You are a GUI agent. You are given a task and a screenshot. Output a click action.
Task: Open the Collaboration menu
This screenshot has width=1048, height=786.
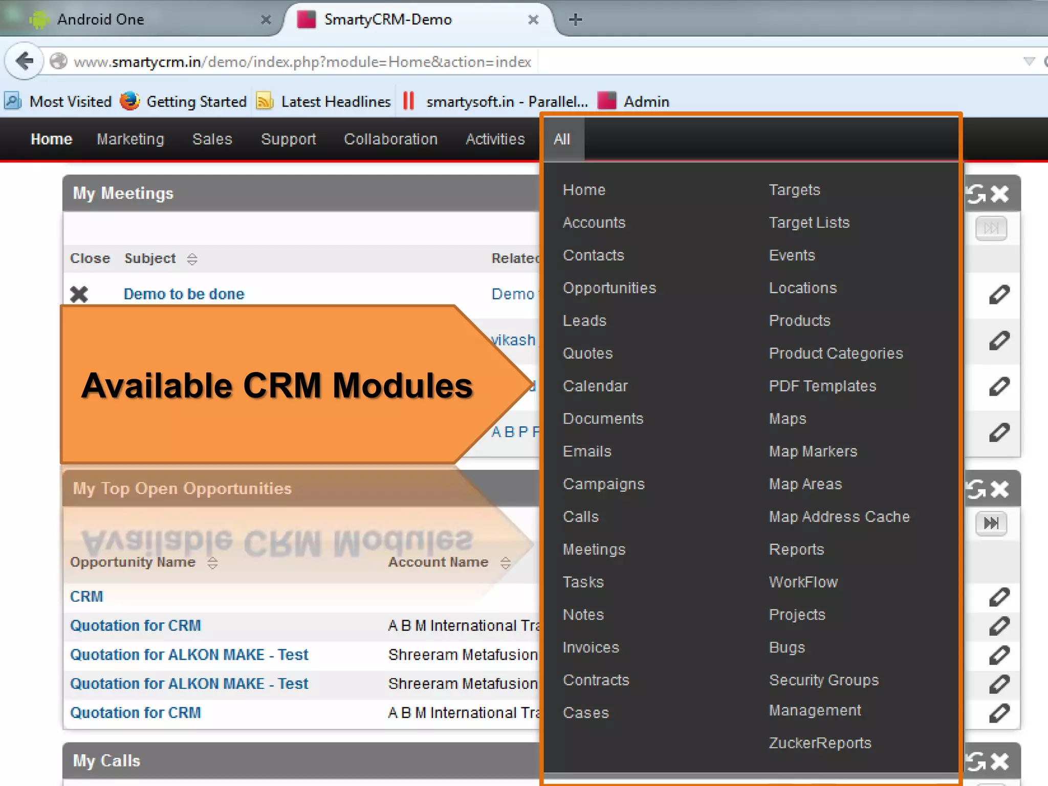click(390, 139)
